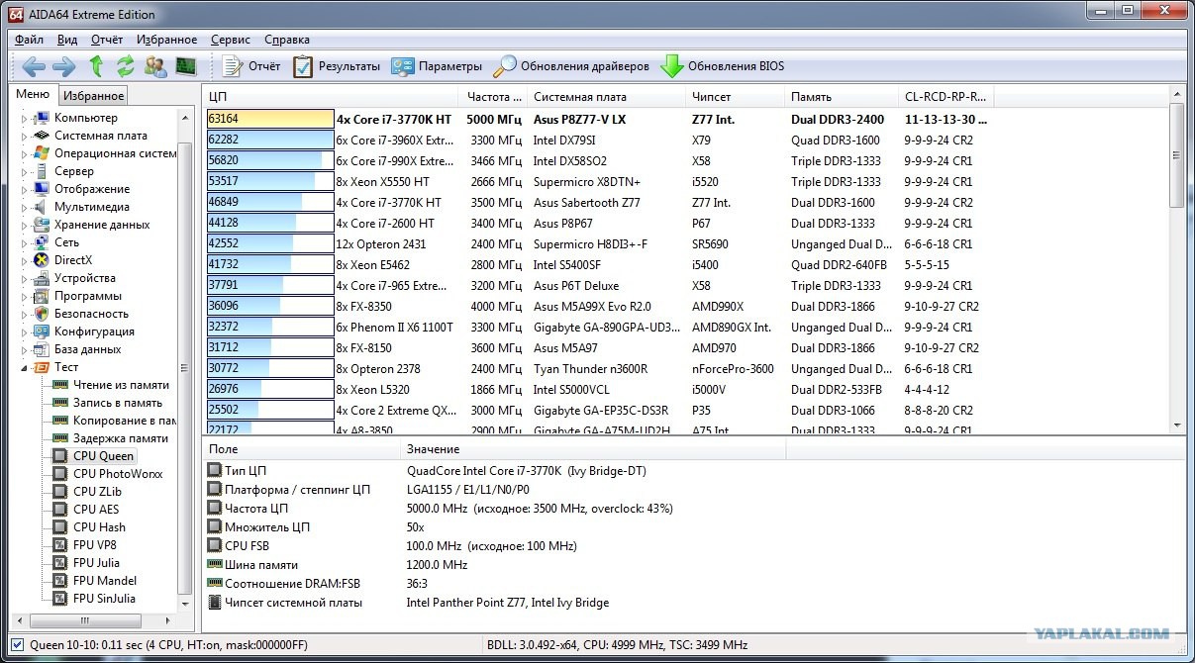
Task: Select FPU SinJulia benchmark
Action: pos(104,599)
